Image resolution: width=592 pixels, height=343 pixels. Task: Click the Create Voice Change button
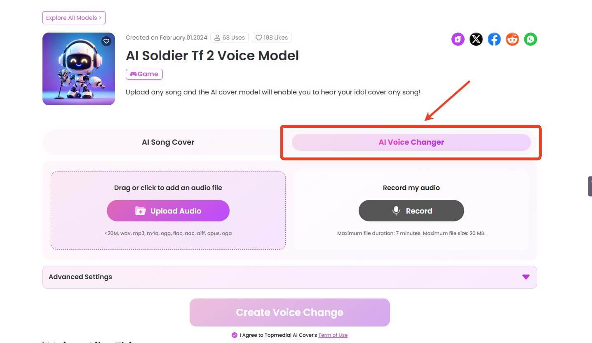(x=289, y=312)
